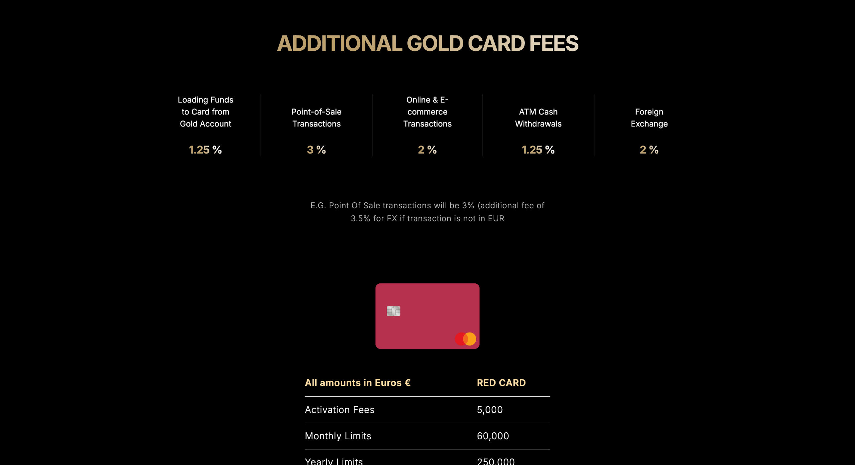Click the chip icon on the red card
Image resolution: width=855 pixels, height=465 pixels.
(393, 311)
